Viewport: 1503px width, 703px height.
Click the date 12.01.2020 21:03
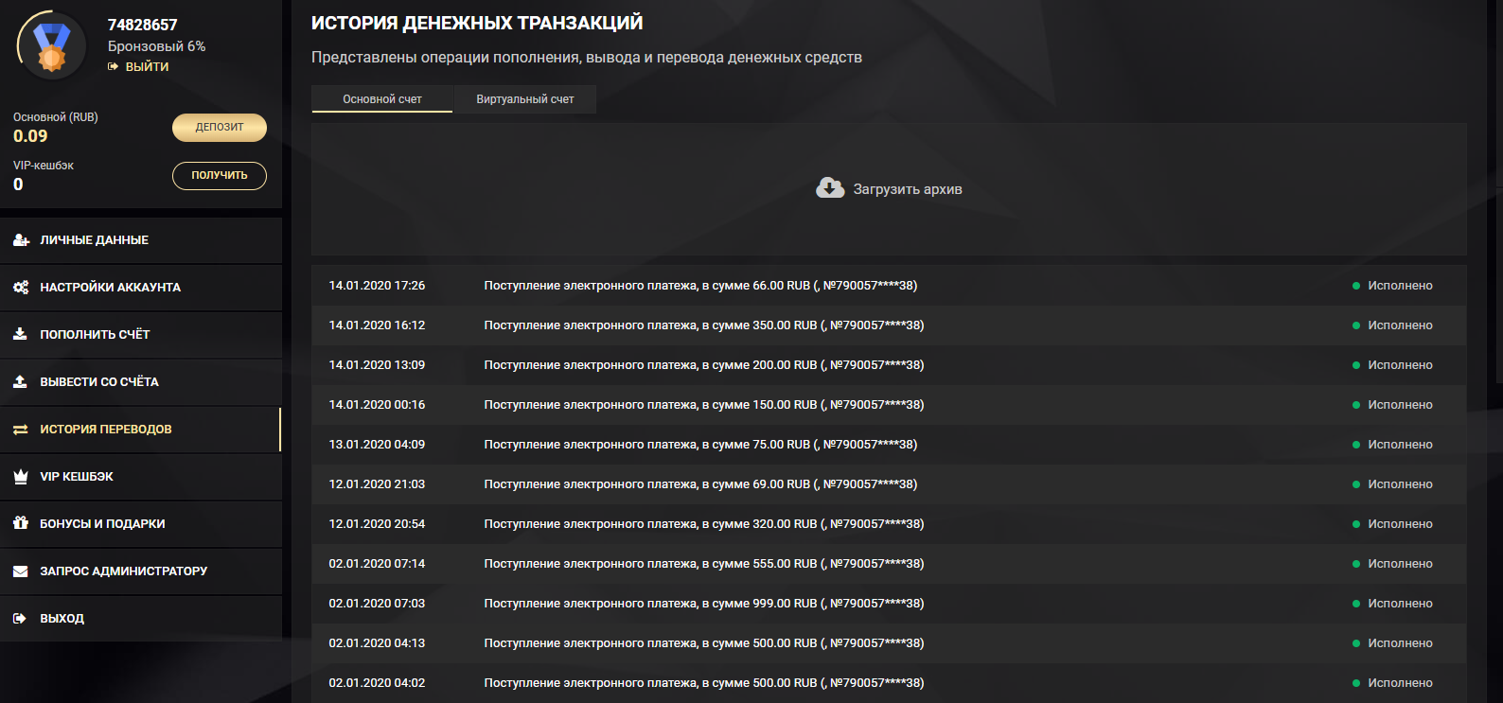coord(377,484)
